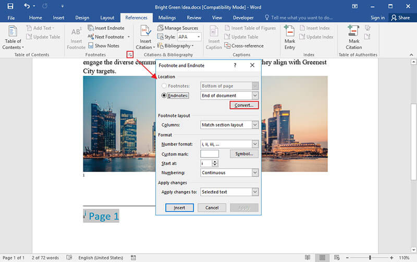Switch to the Home tab
This screenshot has height=262, width=417.
pyautogui.click(x=35, y=18)
